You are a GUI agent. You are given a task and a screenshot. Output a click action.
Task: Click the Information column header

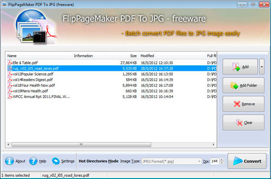coord(89,56)
